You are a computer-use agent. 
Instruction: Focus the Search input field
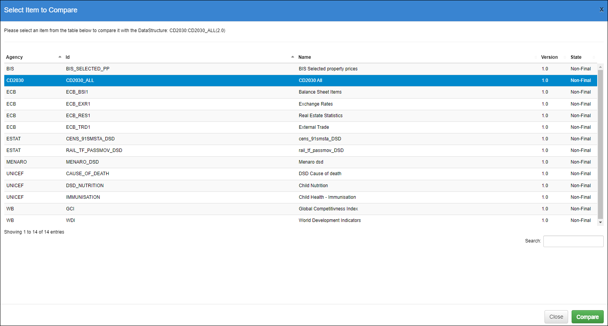point(573,241)
